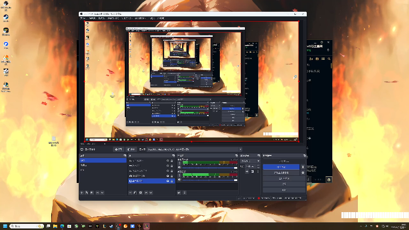The width and height of the screenshot is (409, 230).
Task: Open source properties gear in the Sources panel toolbar
Action: click(x=141, y=193)
